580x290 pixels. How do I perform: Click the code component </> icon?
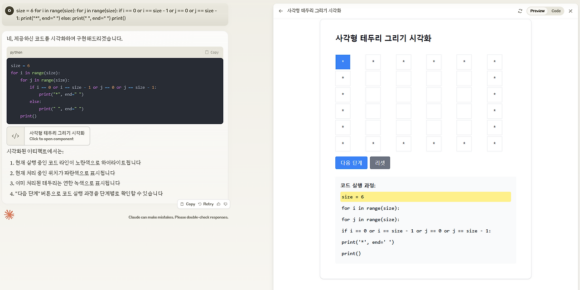pyautogui.click(x=15, y=135)
